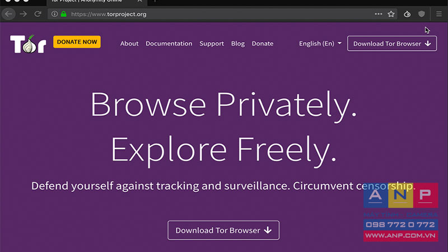Click the green padlock security icon
448x252 pixels.
point(63,13)
